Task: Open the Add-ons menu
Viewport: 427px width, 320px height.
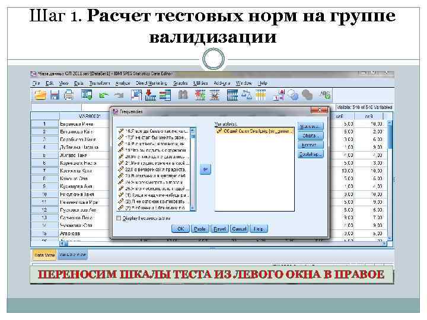Action: point(222,83)
